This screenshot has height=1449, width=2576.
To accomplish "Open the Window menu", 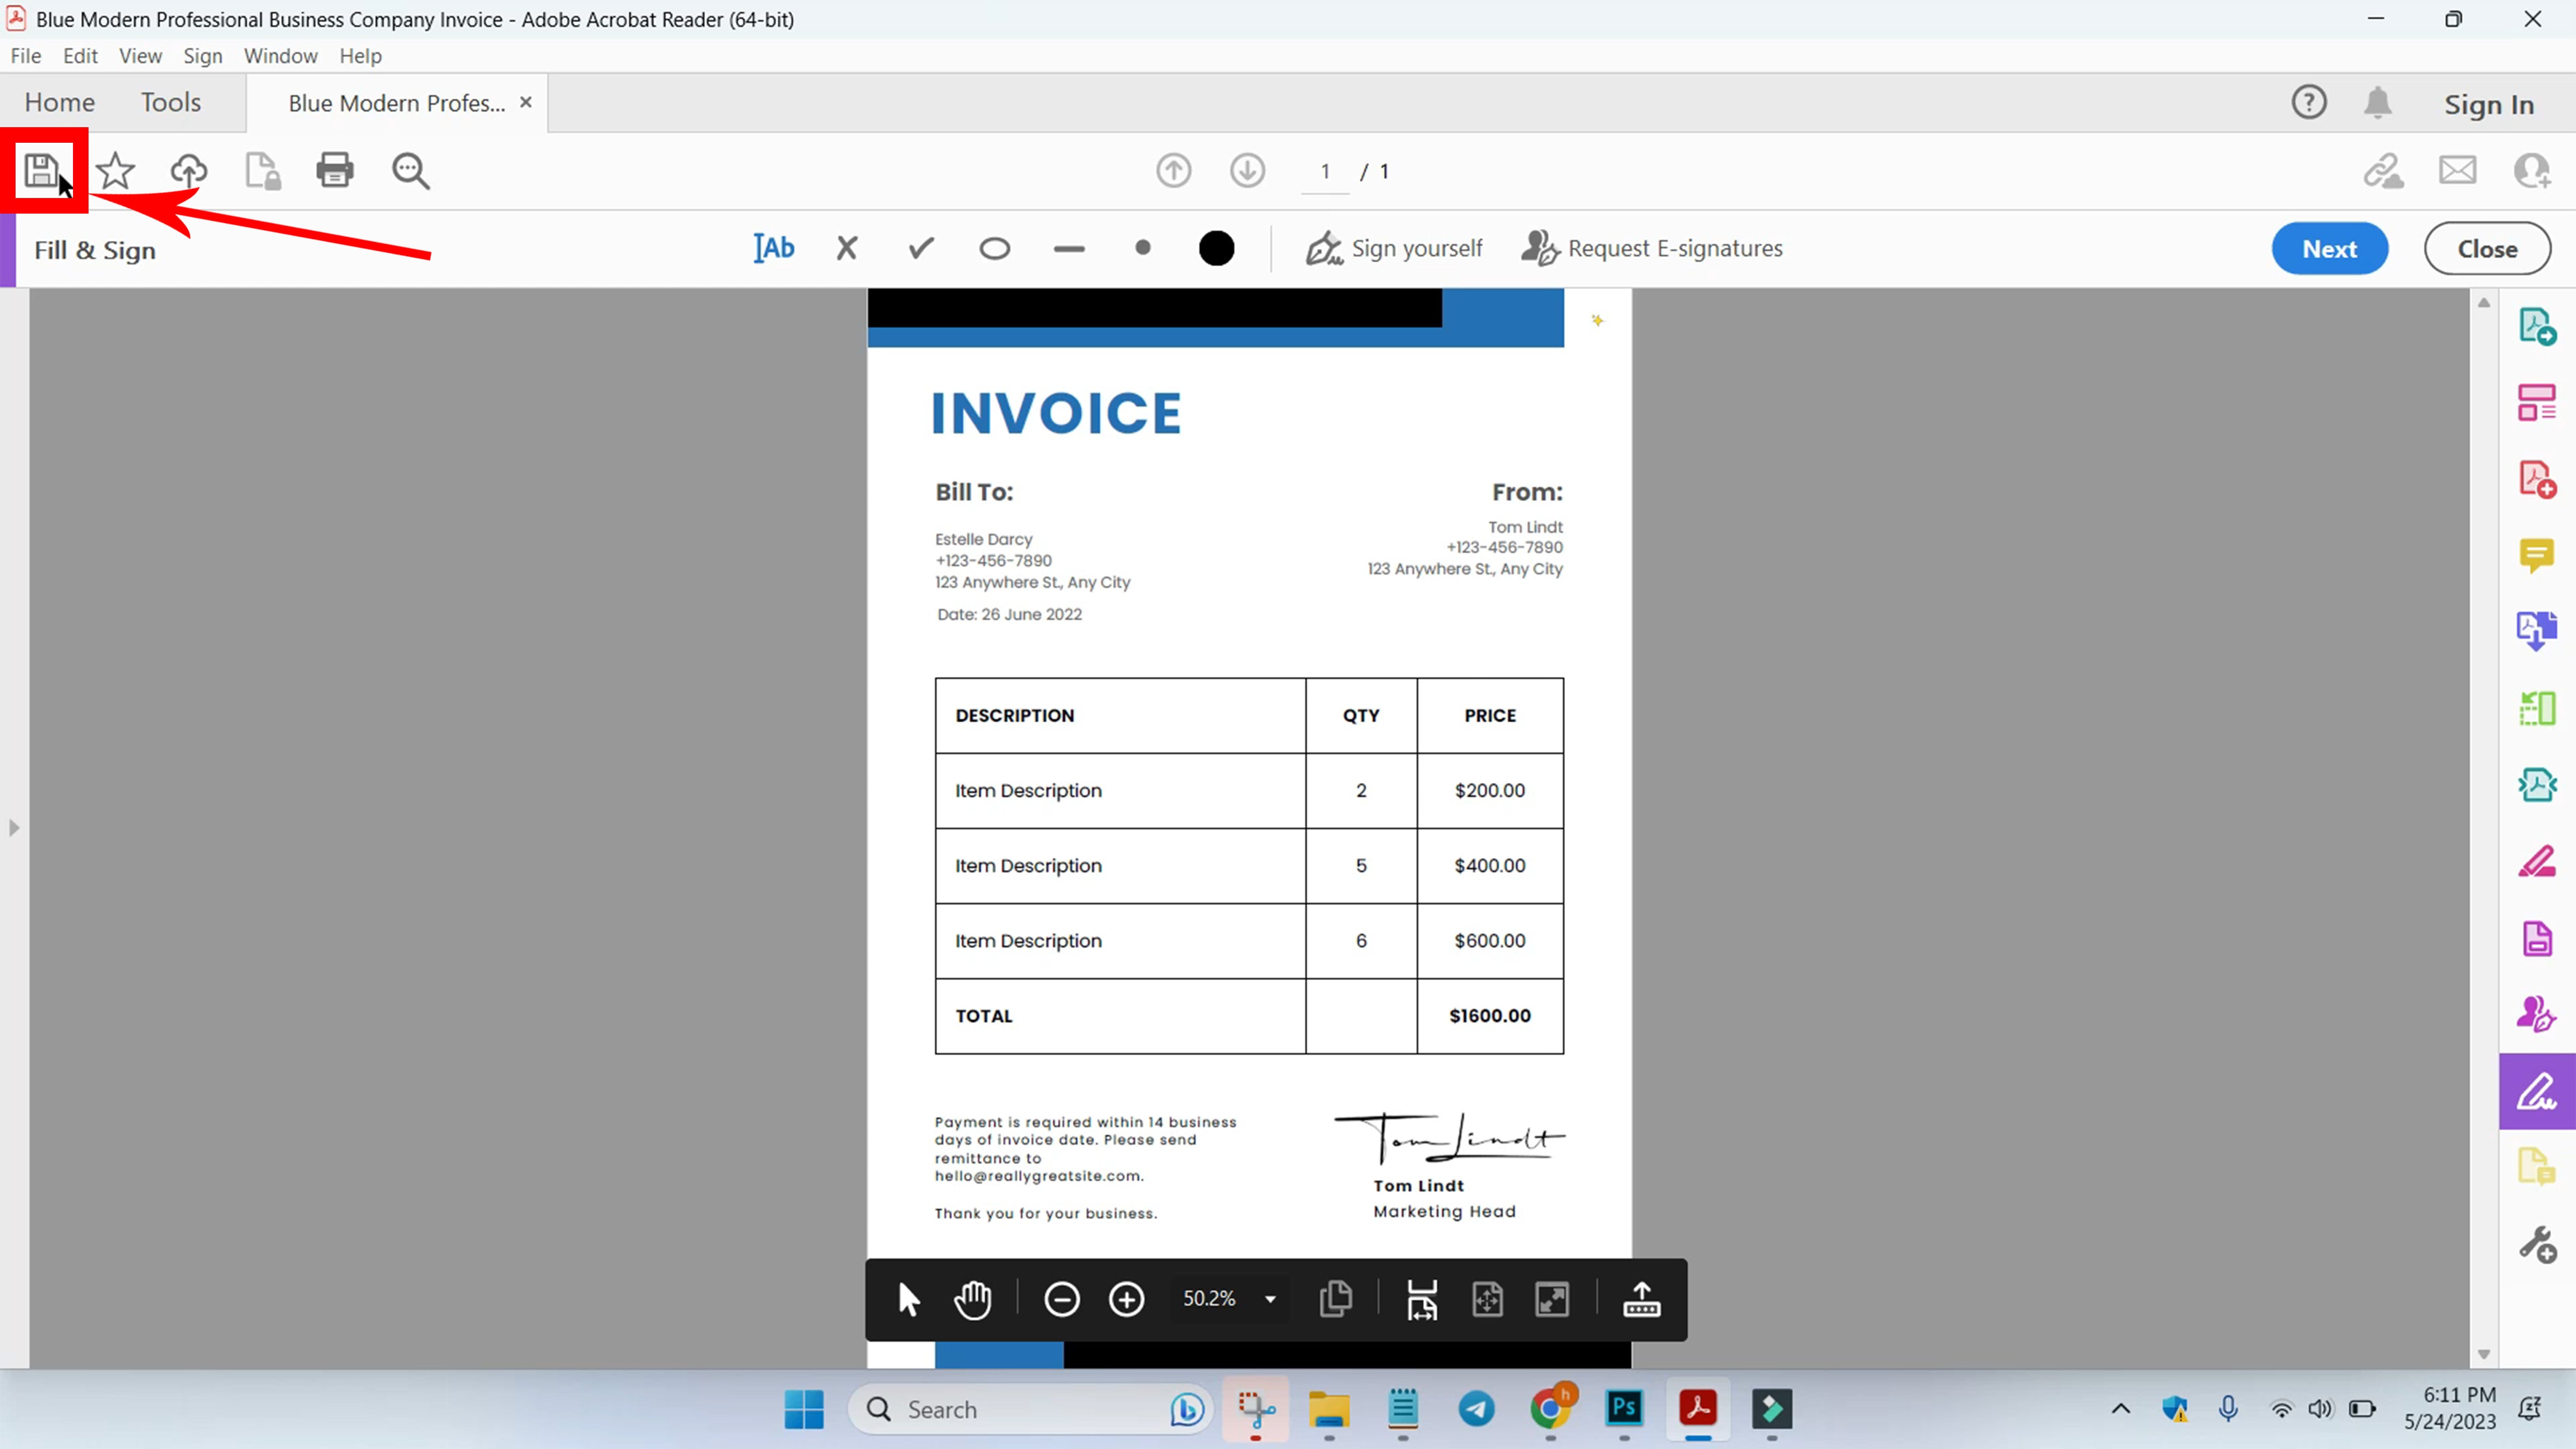I will [281, 56].
